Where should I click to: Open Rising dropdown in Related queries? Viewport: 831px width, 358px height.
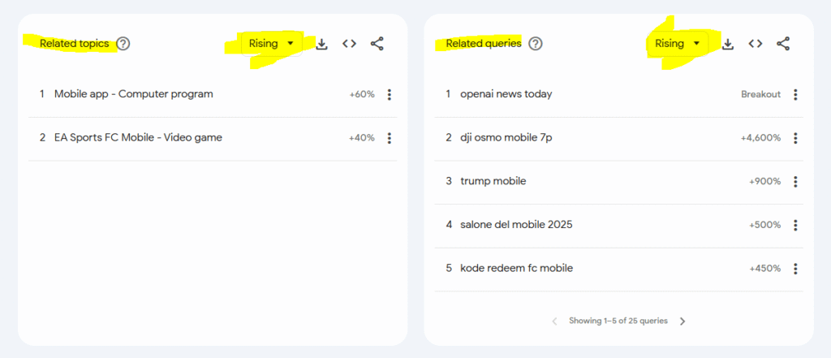click(x=677, y=44)
